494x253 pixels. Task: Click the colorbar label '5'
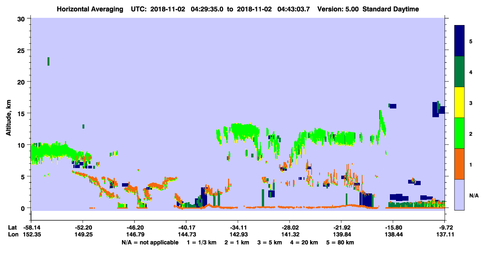471,41
